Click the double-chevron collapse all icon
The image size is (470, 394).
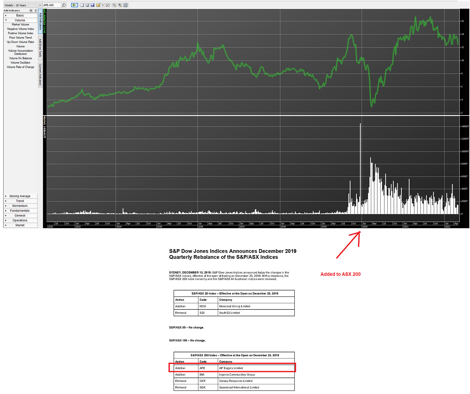tap(31, 11)
